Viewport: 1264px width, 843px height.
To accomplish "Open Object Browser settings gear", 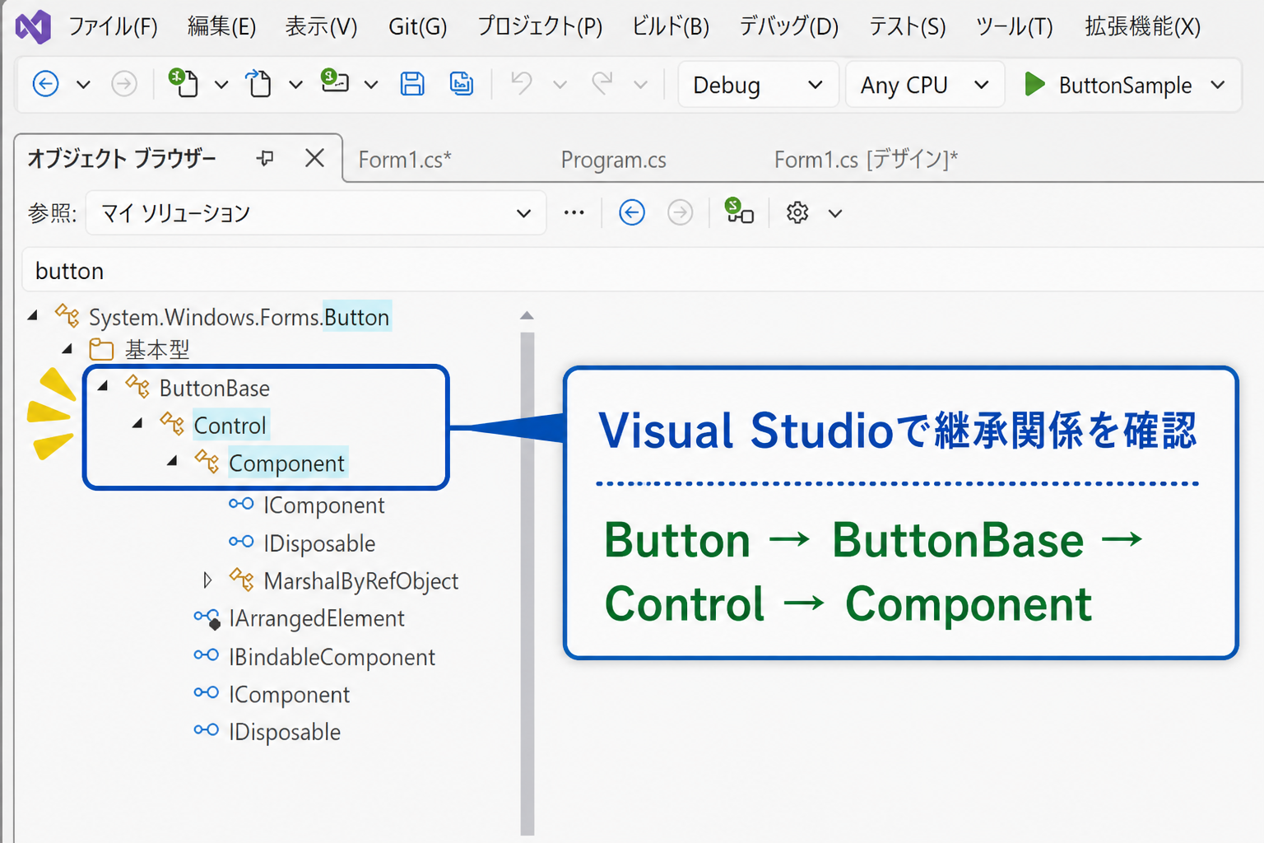I will 797,213.
